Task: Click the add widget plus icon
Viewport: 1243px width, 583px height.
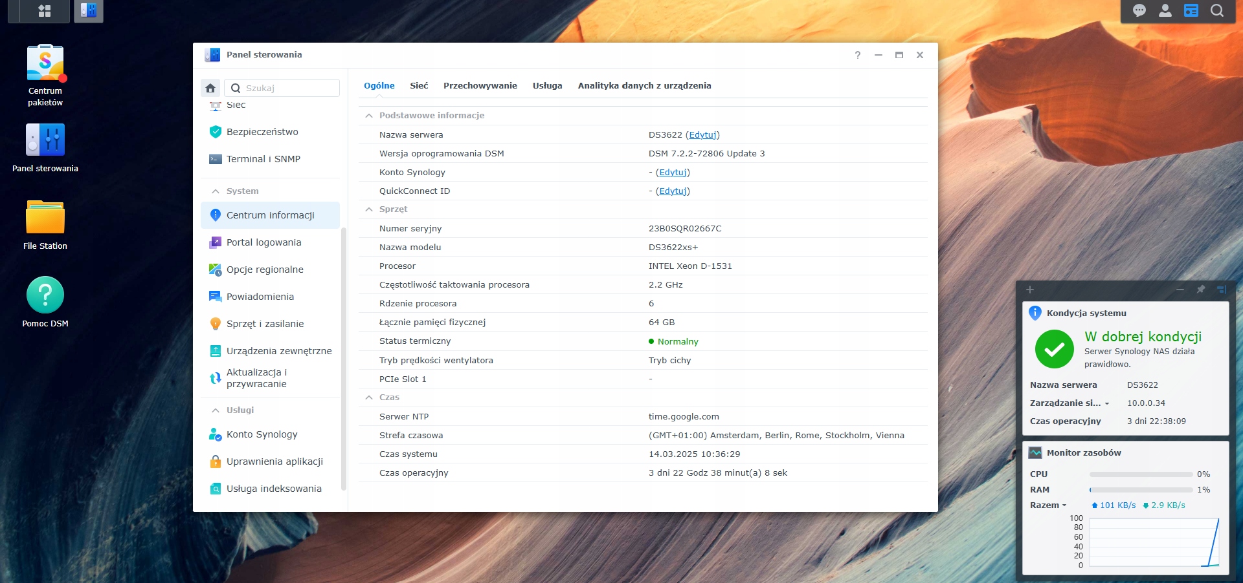Action: tap(1030, 290)
